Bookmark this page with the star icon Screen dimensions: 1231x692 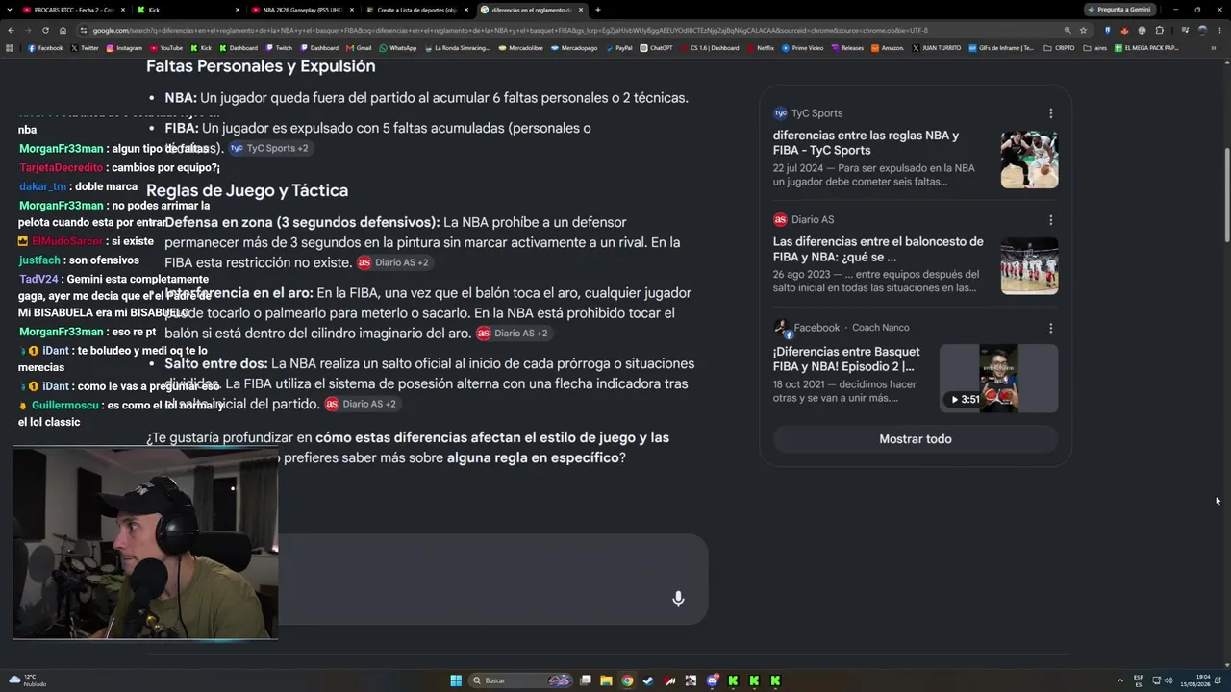coord(1083,30)
